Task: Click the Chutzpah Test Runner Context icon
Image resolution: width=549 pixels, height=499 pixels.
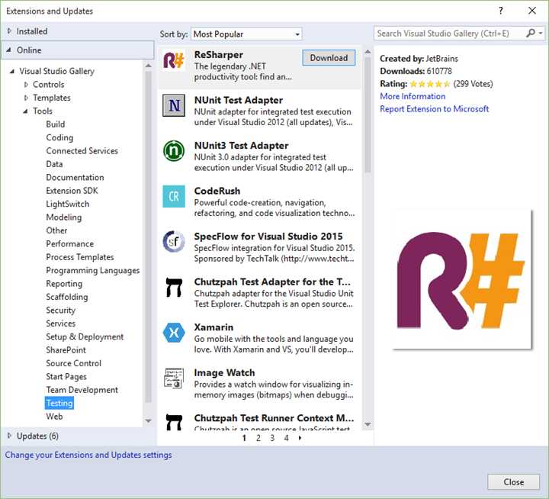Action: click(x=174, y=422)
